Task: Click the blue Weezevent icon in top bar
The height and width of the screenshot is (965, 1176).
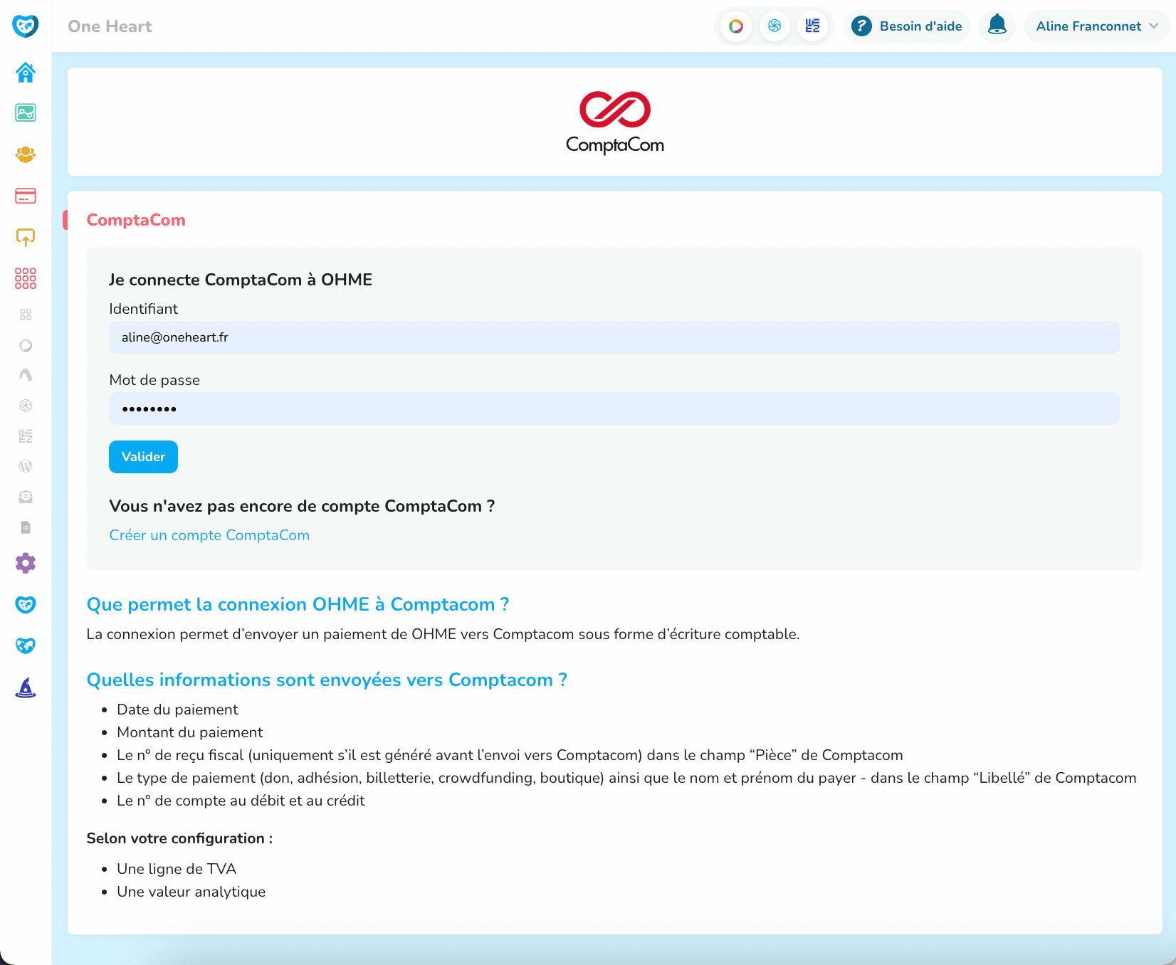Action: (x=812, y=26)
